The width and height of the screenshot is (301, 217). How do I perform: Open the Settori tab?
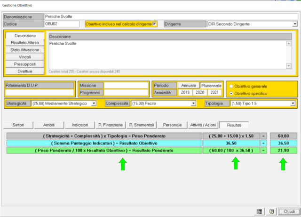(18, 125)
